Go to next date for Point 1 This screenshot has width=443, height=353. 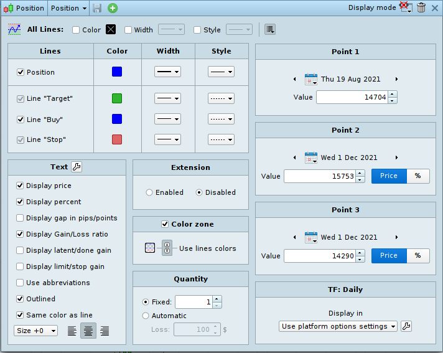click(x=396, y=79)
